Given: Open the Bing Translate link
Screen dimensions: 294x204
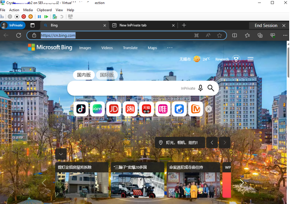Looking at the screenshot, I should pyautogui.click(x=130, y=48).
